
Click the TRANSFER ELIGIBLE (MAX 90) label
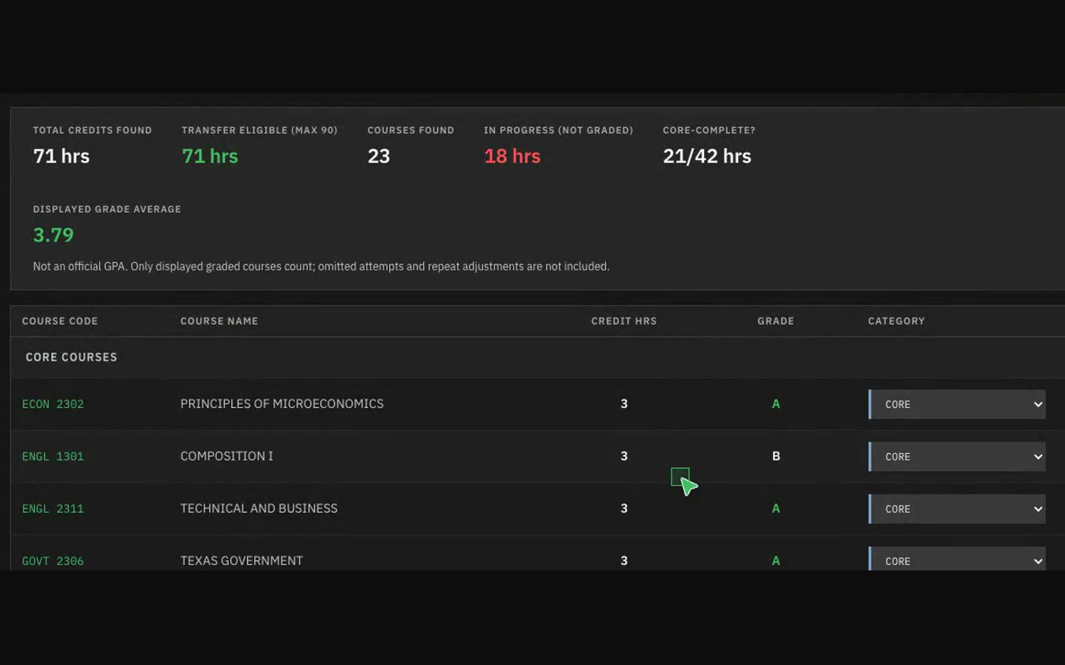[x=260, y=130]
